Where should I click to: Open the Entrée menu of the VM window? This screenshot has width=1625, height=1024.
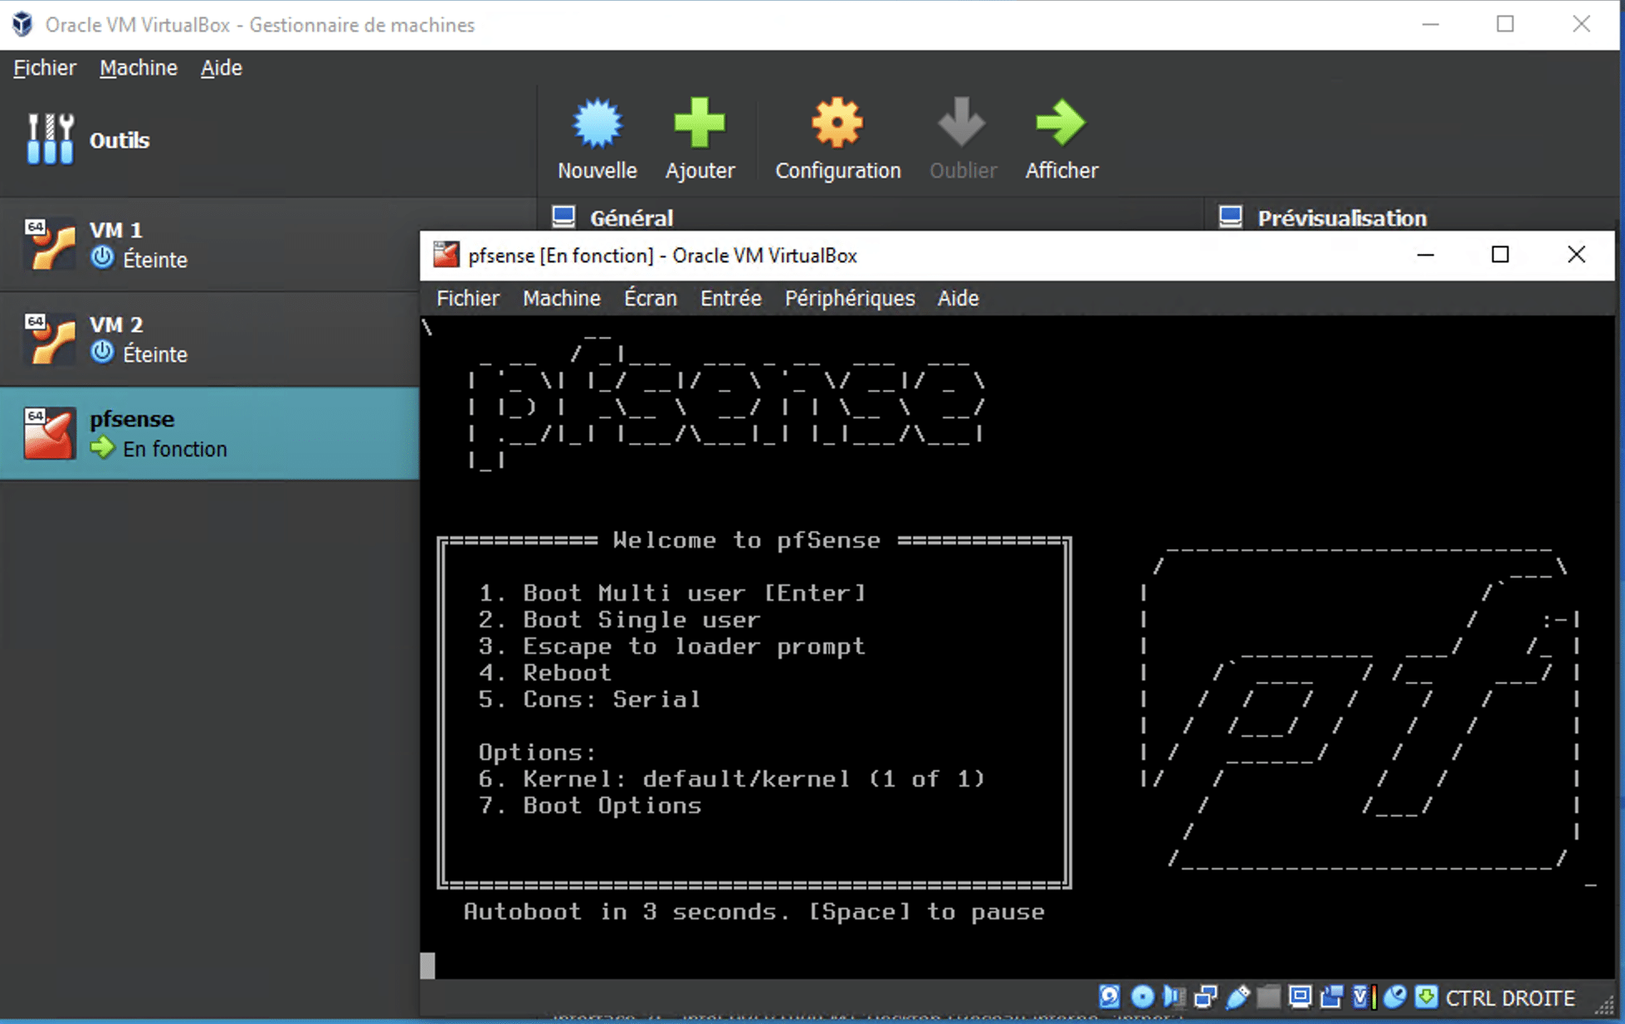point(730,299)
